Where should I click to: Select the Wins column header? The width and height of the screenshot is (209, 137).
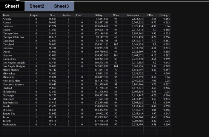[x=116, y=15]
